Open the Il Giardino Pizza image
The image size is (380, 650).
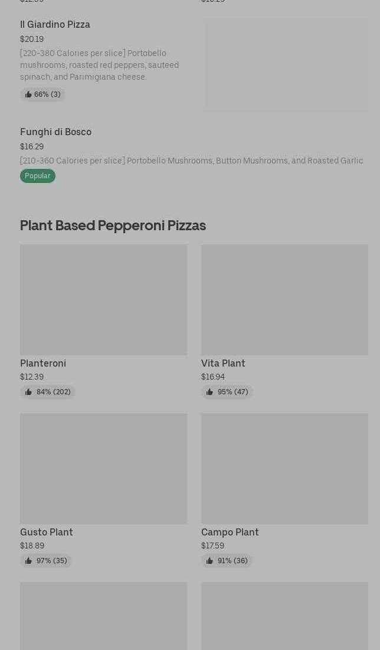click(x=286, y=65)
